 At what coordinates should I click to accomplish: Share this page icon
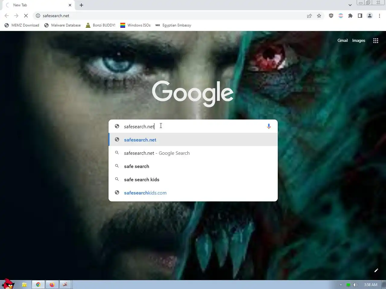pos(309,16)
